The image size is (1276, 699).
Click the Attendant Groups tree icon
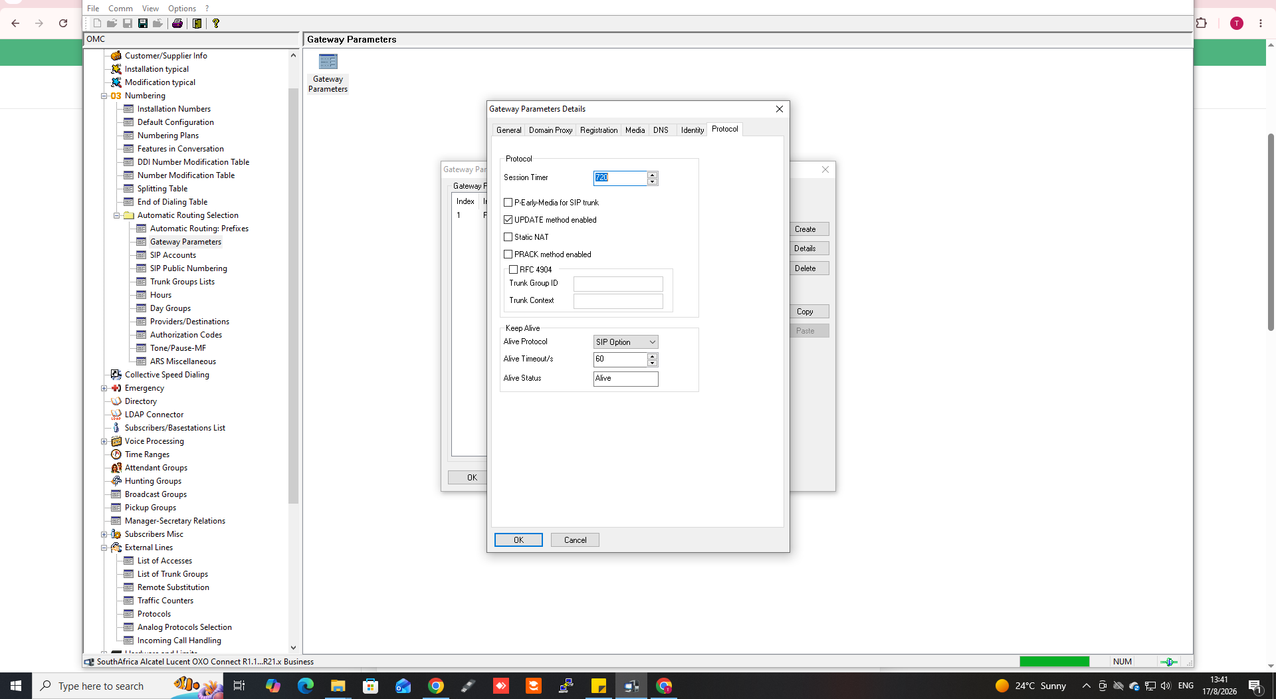(x=116, y=468)
